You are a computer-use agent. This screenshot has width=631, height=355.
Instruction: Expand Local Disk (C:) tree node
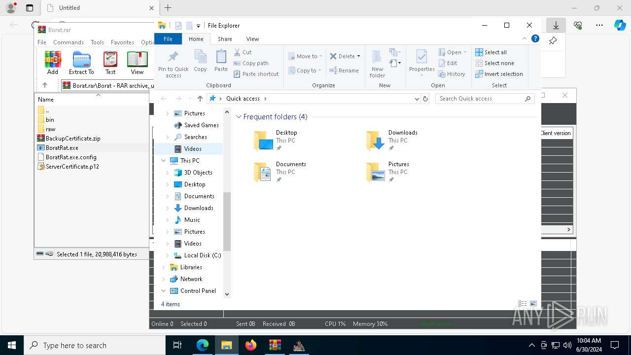(x=168, y=255)
